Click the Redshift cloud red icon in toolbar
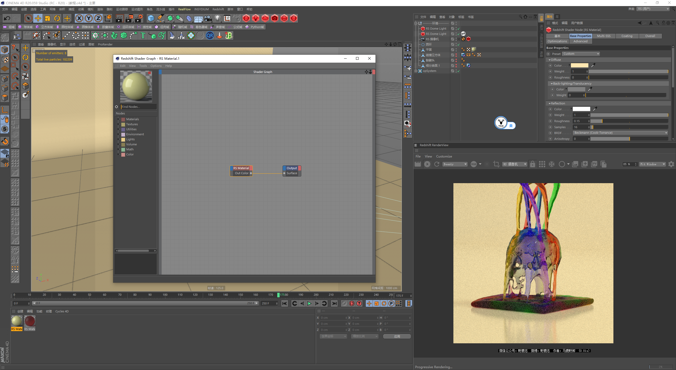The height and width of the screenshot is (370, 676). (265, 18)
